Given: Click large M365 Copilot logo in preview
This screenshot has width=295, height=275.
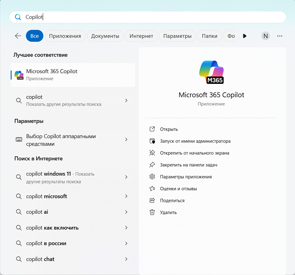Looking at the screenshot, I should tap(211, 72).
